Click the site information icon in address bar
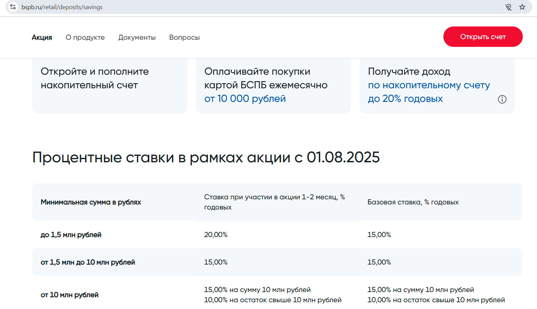Viewport: 537px width, 309px height. tap(13, 7)
